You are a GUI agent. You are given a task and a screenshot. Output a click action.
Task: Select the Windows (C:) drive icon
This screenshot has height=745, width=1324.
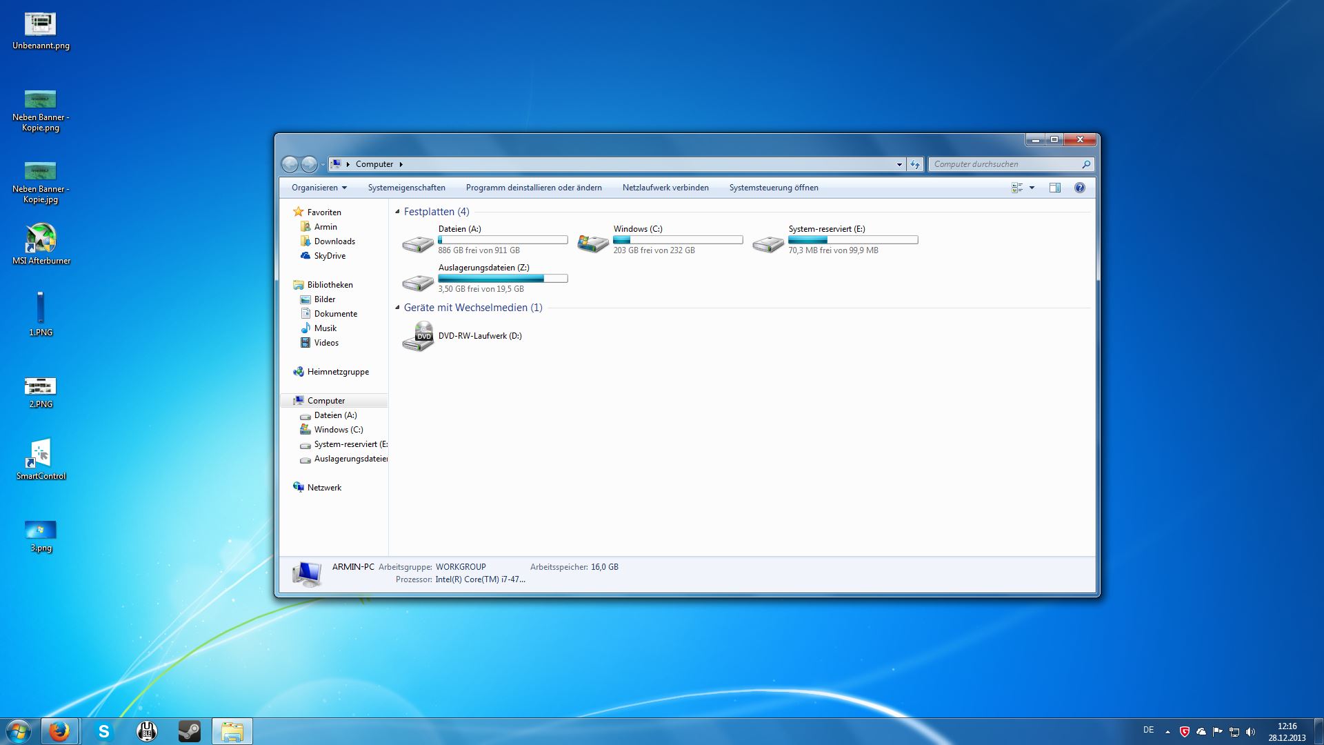pyautogui.click(x=593, y=243)
